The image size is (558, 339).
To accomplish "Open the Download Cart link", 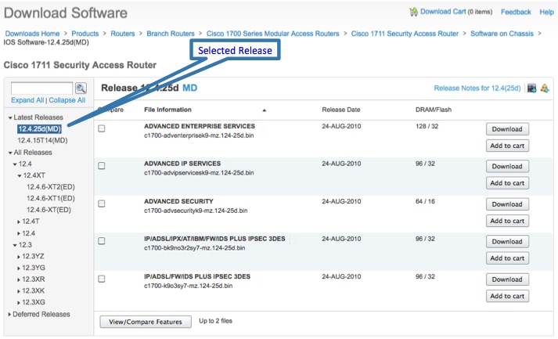I will tap(443, 12).
